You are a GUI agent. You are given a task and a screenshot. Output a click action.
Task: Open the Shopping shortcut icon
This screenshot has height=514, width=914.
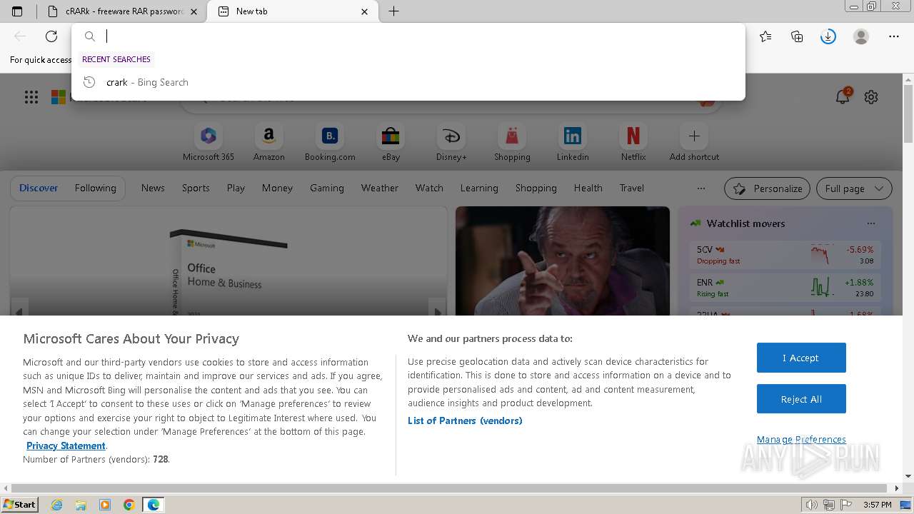click(x=512, y=136)
